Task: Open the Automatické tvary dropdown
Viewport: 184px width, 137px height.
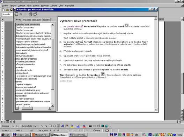Action: (x=30, y=126)
